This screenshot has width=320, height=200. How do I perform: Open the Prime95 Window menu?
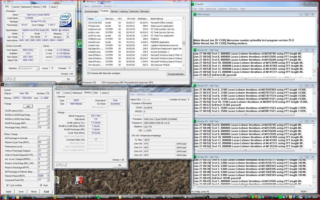click(233, 9)
